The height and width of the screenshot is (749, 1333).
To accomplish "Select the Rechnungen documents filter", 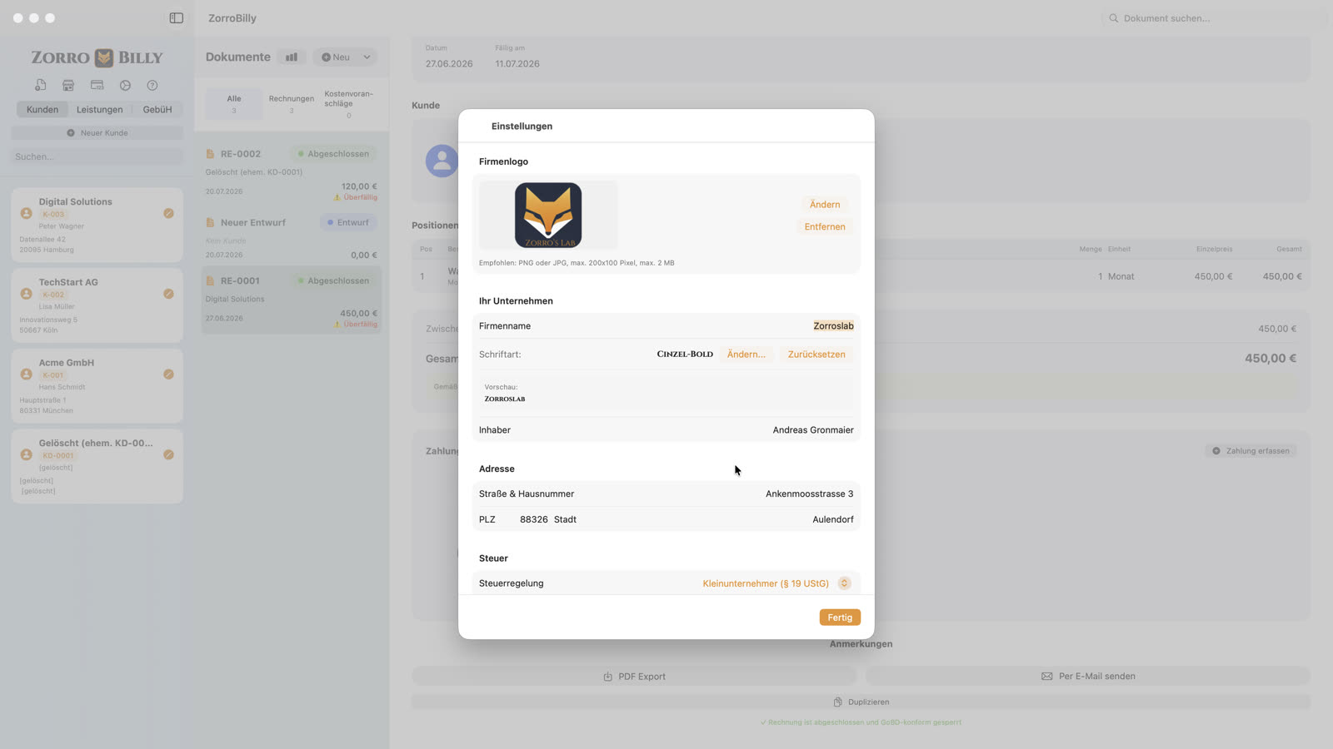I will pyautogui.click(x=292, y=104).
